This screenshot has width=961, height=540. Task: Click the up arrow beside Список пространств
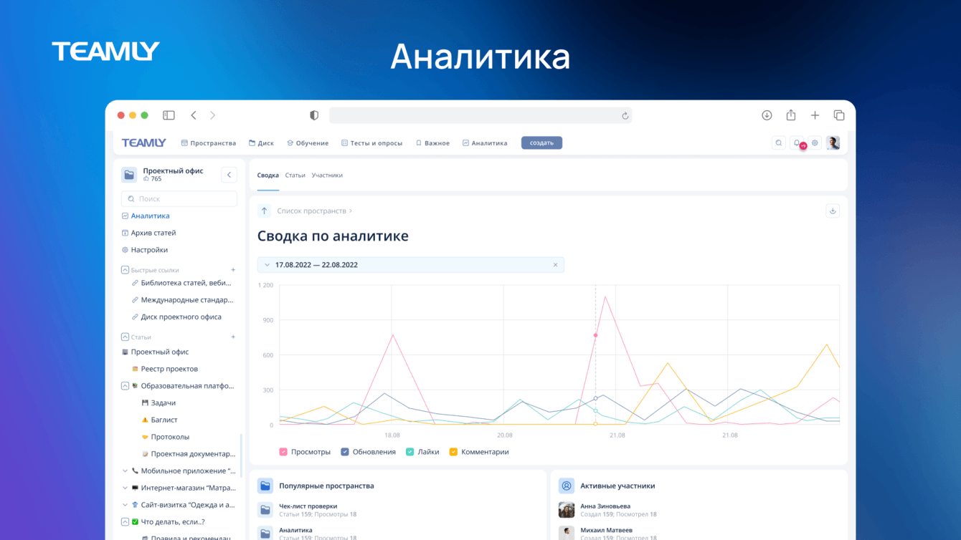264,211
